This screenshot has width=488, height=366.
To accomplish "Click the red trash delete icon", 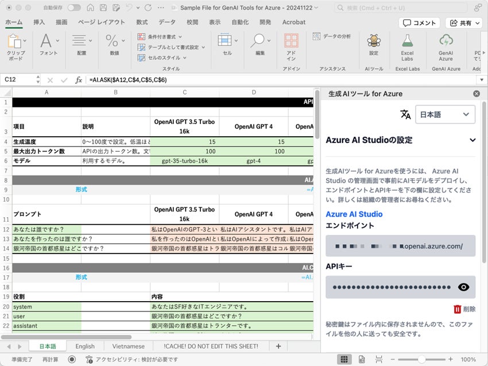I will pos(457,309).
